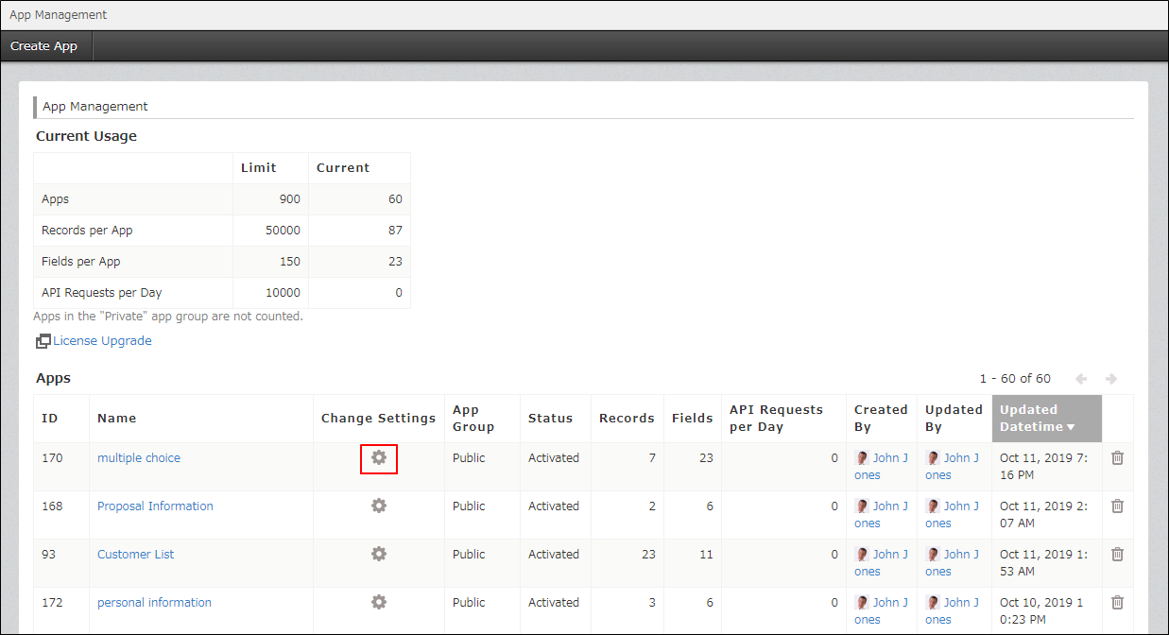Select the 1 - 60 of 60 pagination text
This screenshot has width=1169, height=635.
1015,378
